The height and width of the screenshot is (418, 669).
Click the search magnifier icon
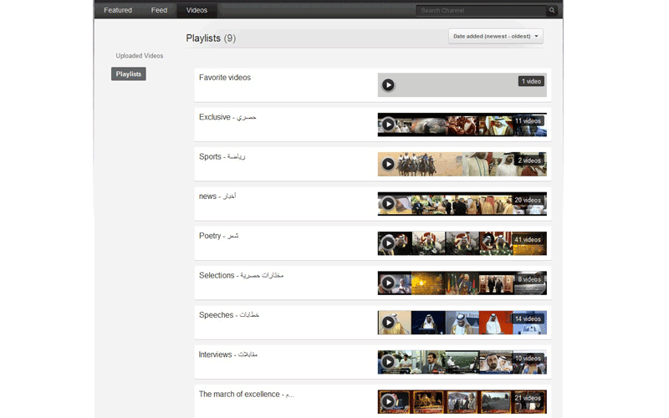tap(552, 11)
